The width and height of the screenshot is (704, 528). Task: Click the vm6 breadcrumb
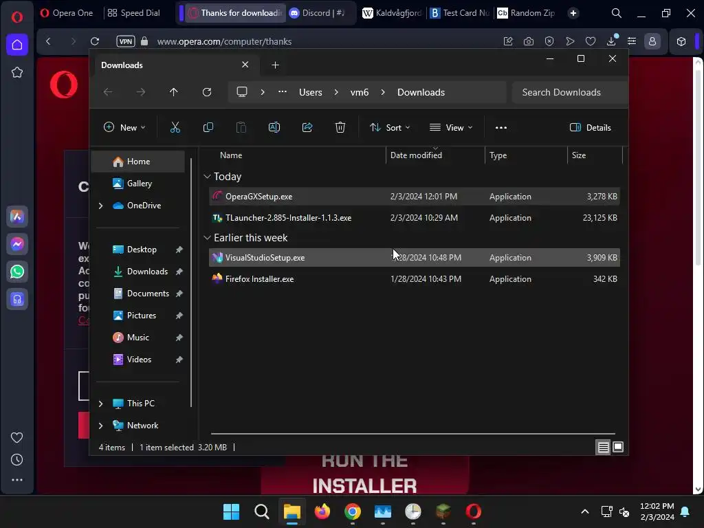click(359, 92)
